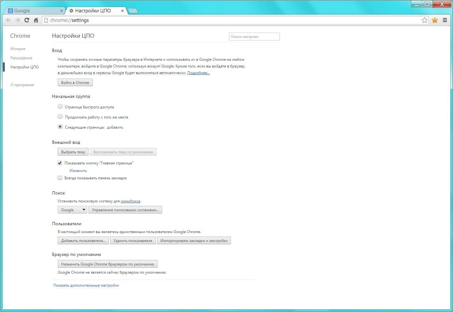Open О программе in the sidebar
The height and width of the screenshot is (312, 453).
(22, 85)
